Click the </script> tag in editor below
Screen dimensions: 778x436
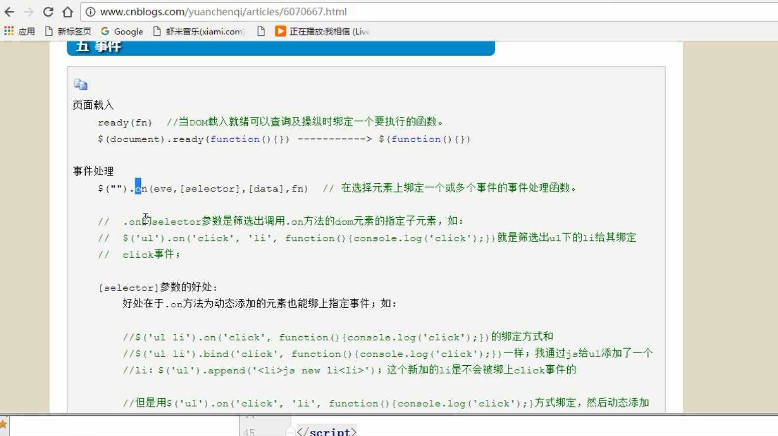coord(326,432)
